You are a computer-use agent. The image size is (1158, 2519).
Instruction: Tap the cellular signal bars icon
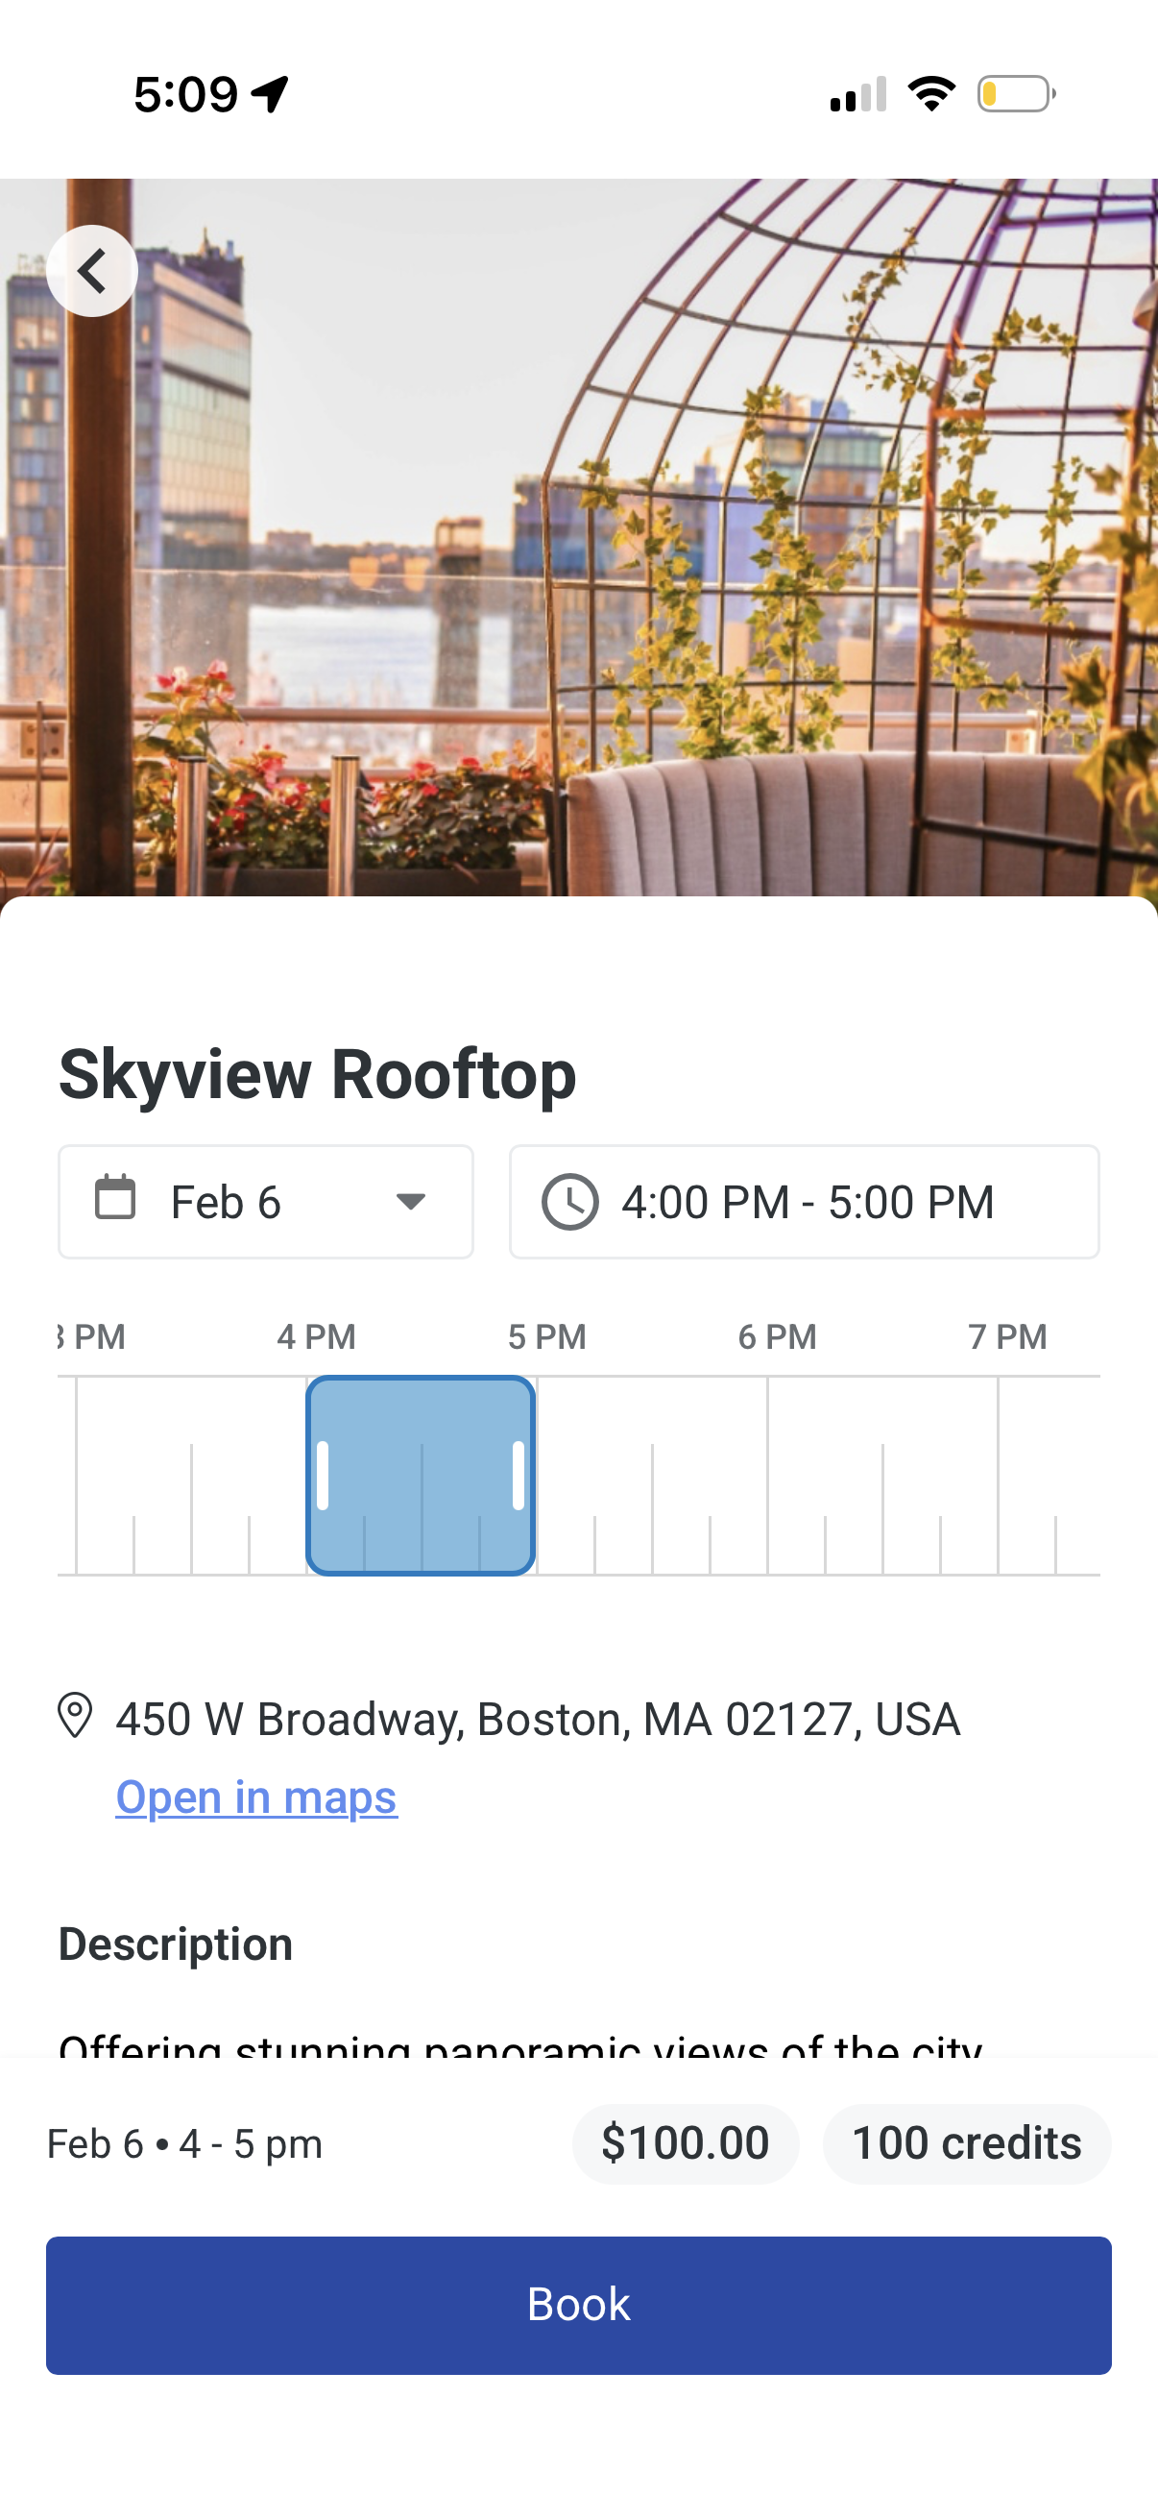pyautogui.click(x=857, y=95)
